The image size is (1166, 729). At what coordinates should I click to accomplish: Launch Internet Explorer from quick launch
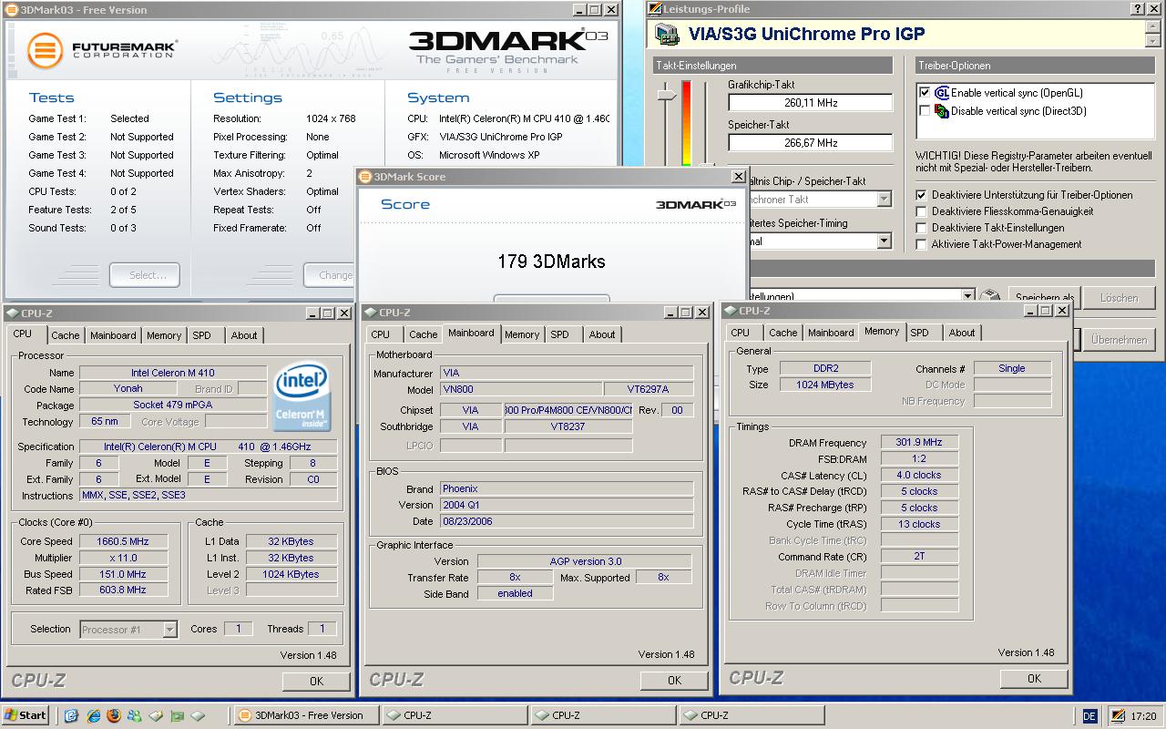pyautogui.click(x=93, y=715)
